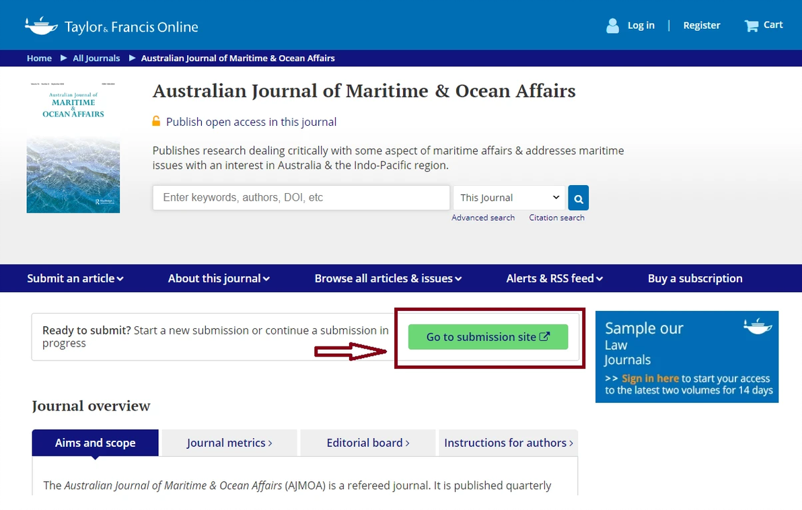The image size is (802, 510).
Task: Open the Log in link
Action: [x=641, y=26]
